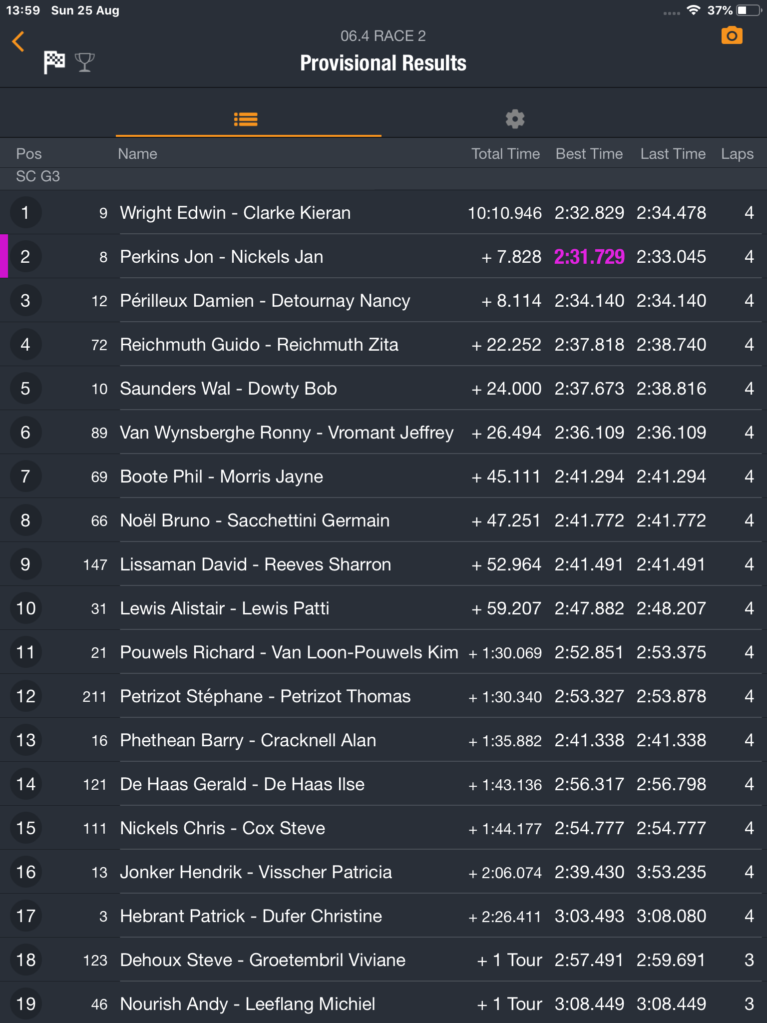Take a screenshot with the camera icon
The width and height of the screenshot is (767, 1023).
coord(732,35)
